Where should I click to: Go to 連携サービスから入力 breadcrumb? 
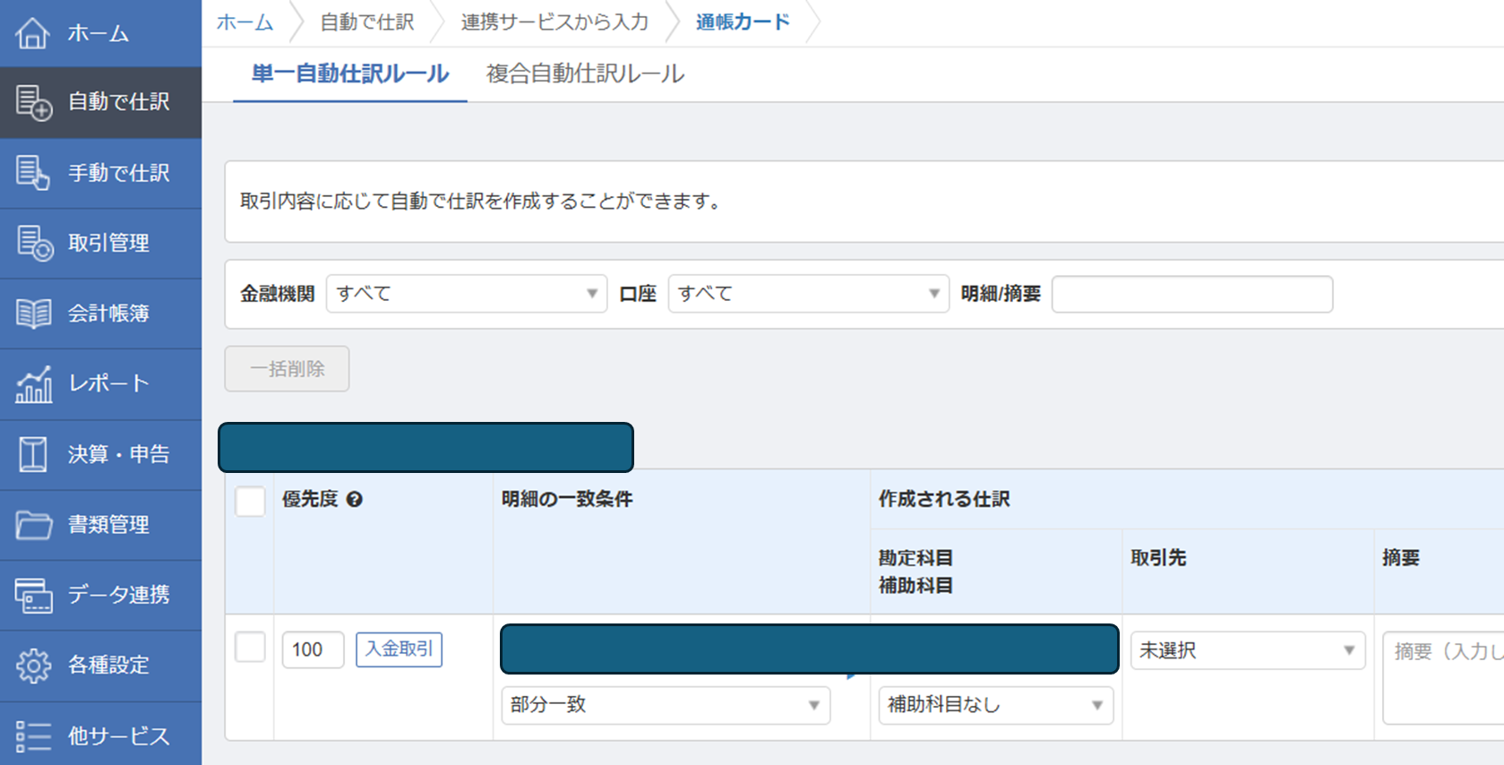(554, 22)
